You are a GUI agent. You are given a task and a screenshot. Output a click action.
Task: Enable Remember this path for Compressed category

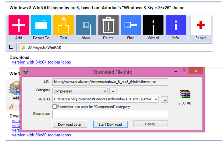coord(54,107)
